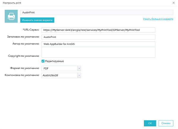This screenshot has height=129, width=178.
Task: Close the Настроить print dialog
Action: pos(174,3)
